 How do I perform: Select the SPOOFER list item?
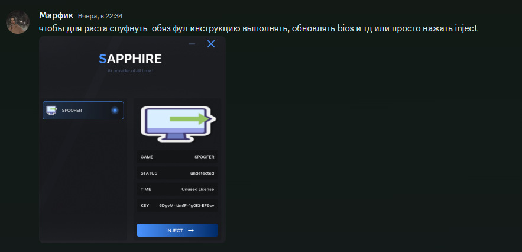click(x=83, y=111)
